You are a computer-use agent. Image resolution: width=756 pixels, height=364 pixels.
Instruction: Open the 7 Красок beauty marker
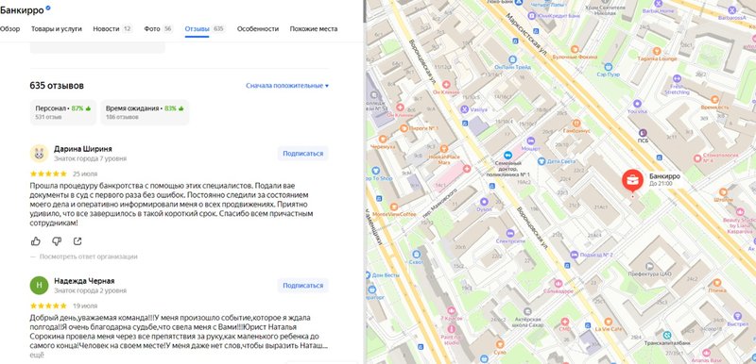click(x=452, y=310)
